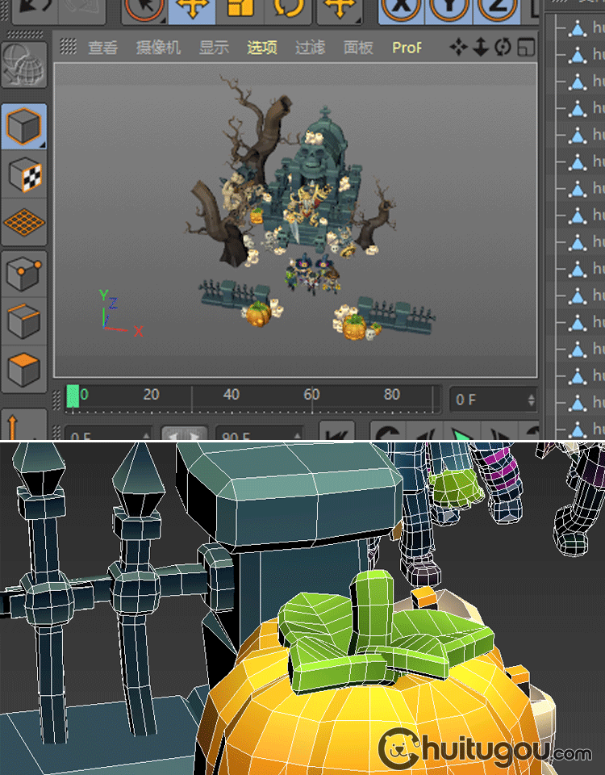Click the viewport dolly zoom icon

pos(481,48)
